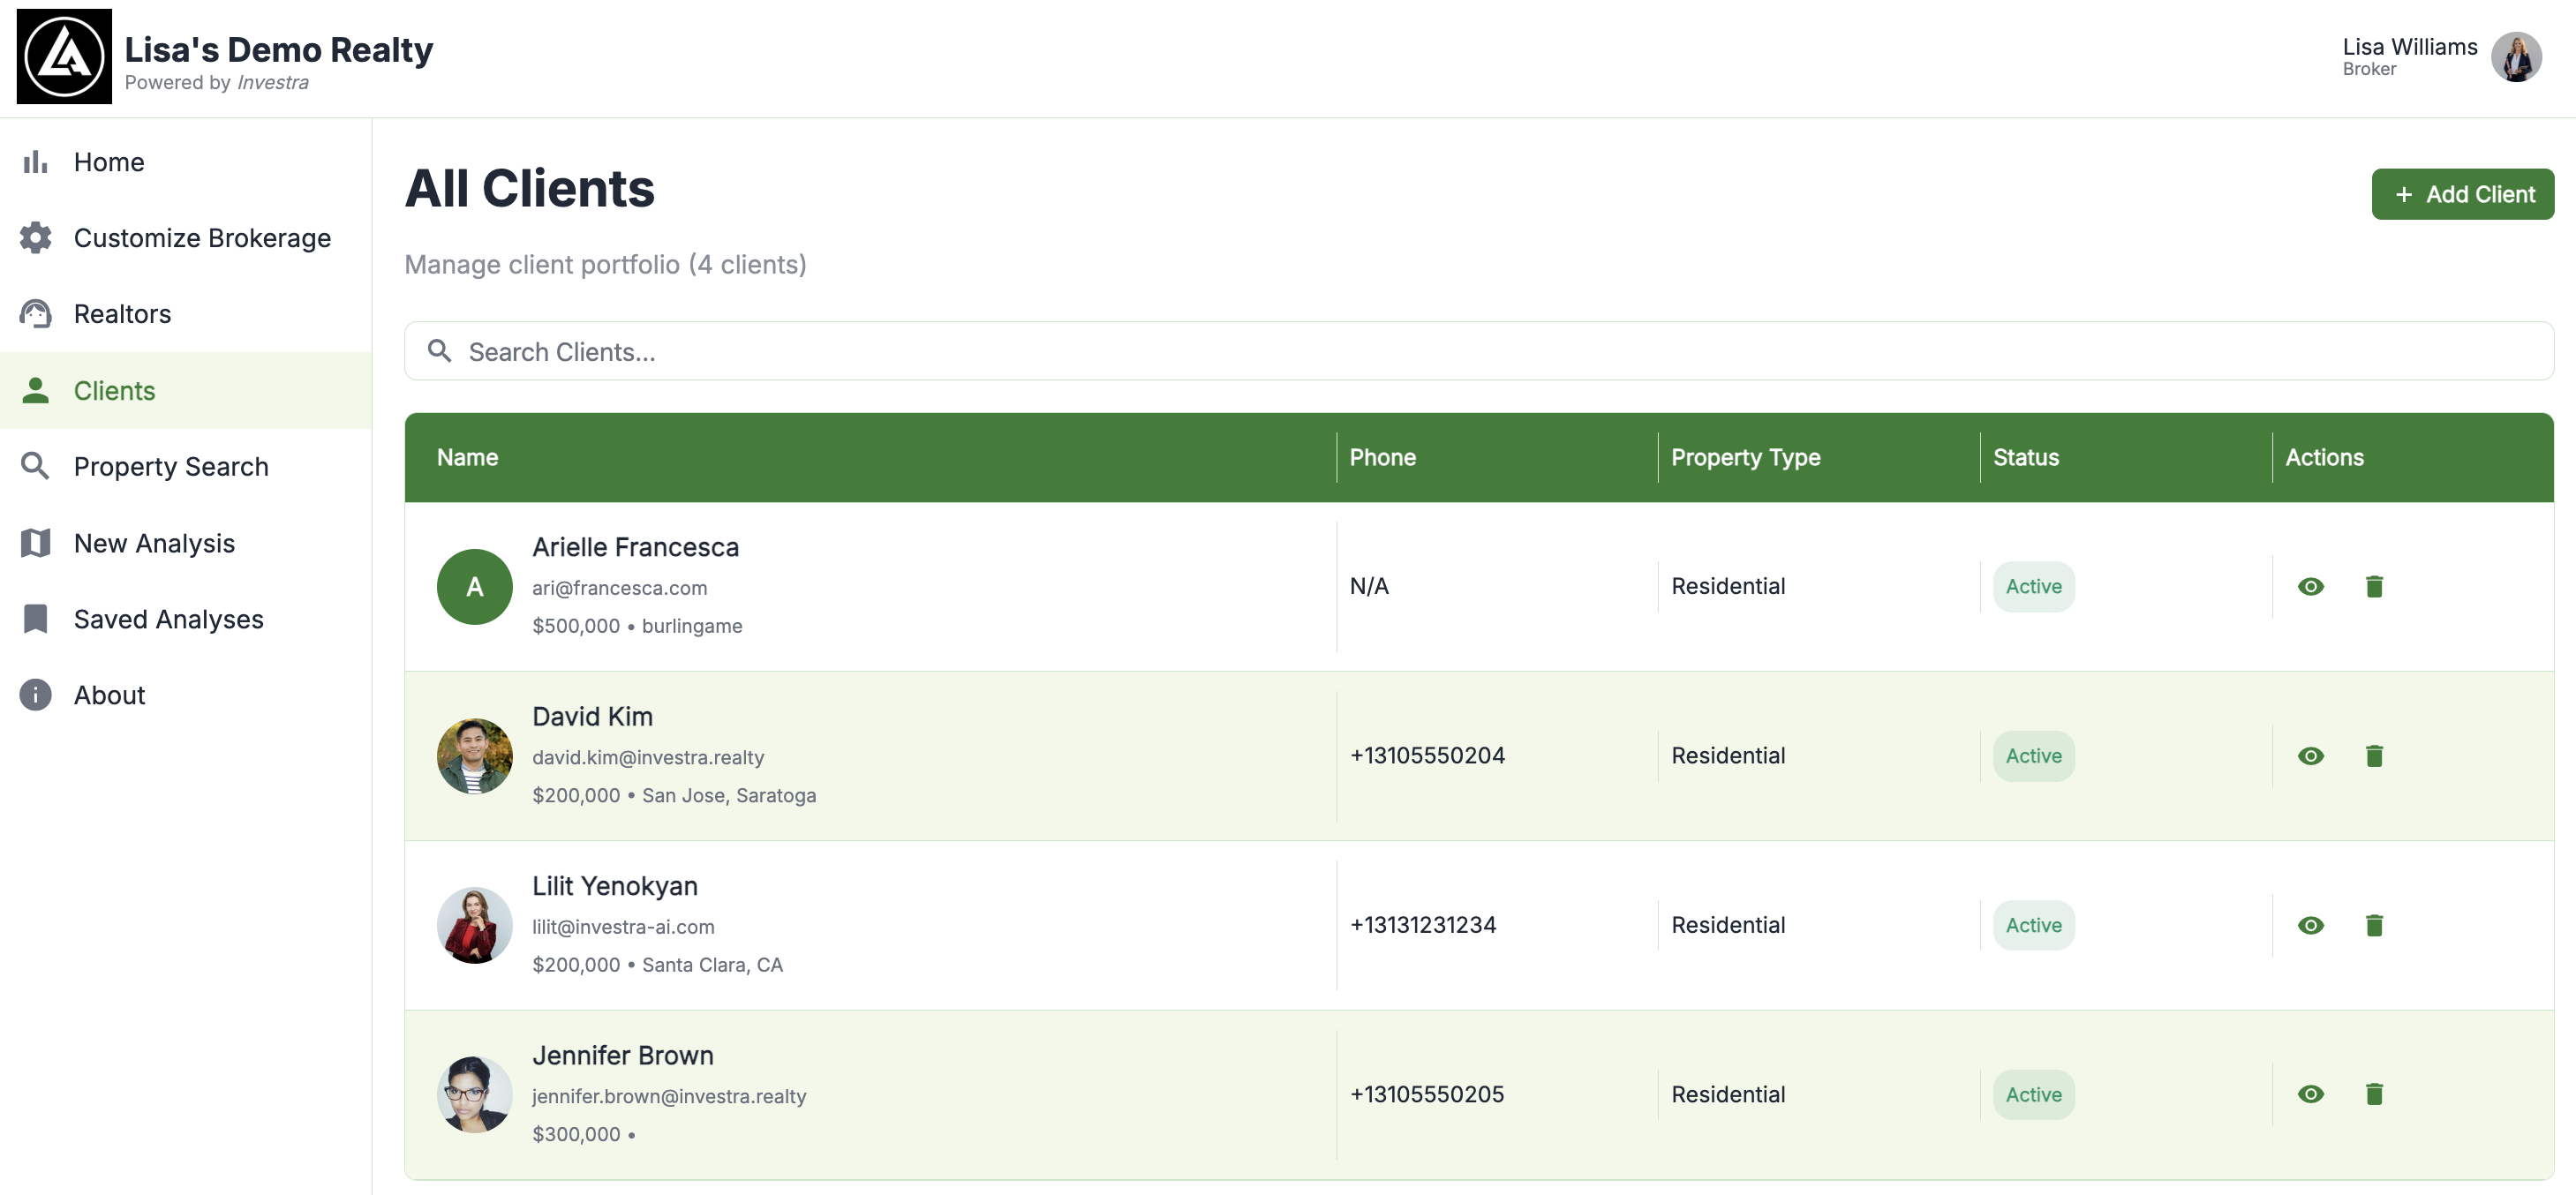
Task: Remove Lilit Yenokyan using trash icon
Action: click(x=2374, y=926)
